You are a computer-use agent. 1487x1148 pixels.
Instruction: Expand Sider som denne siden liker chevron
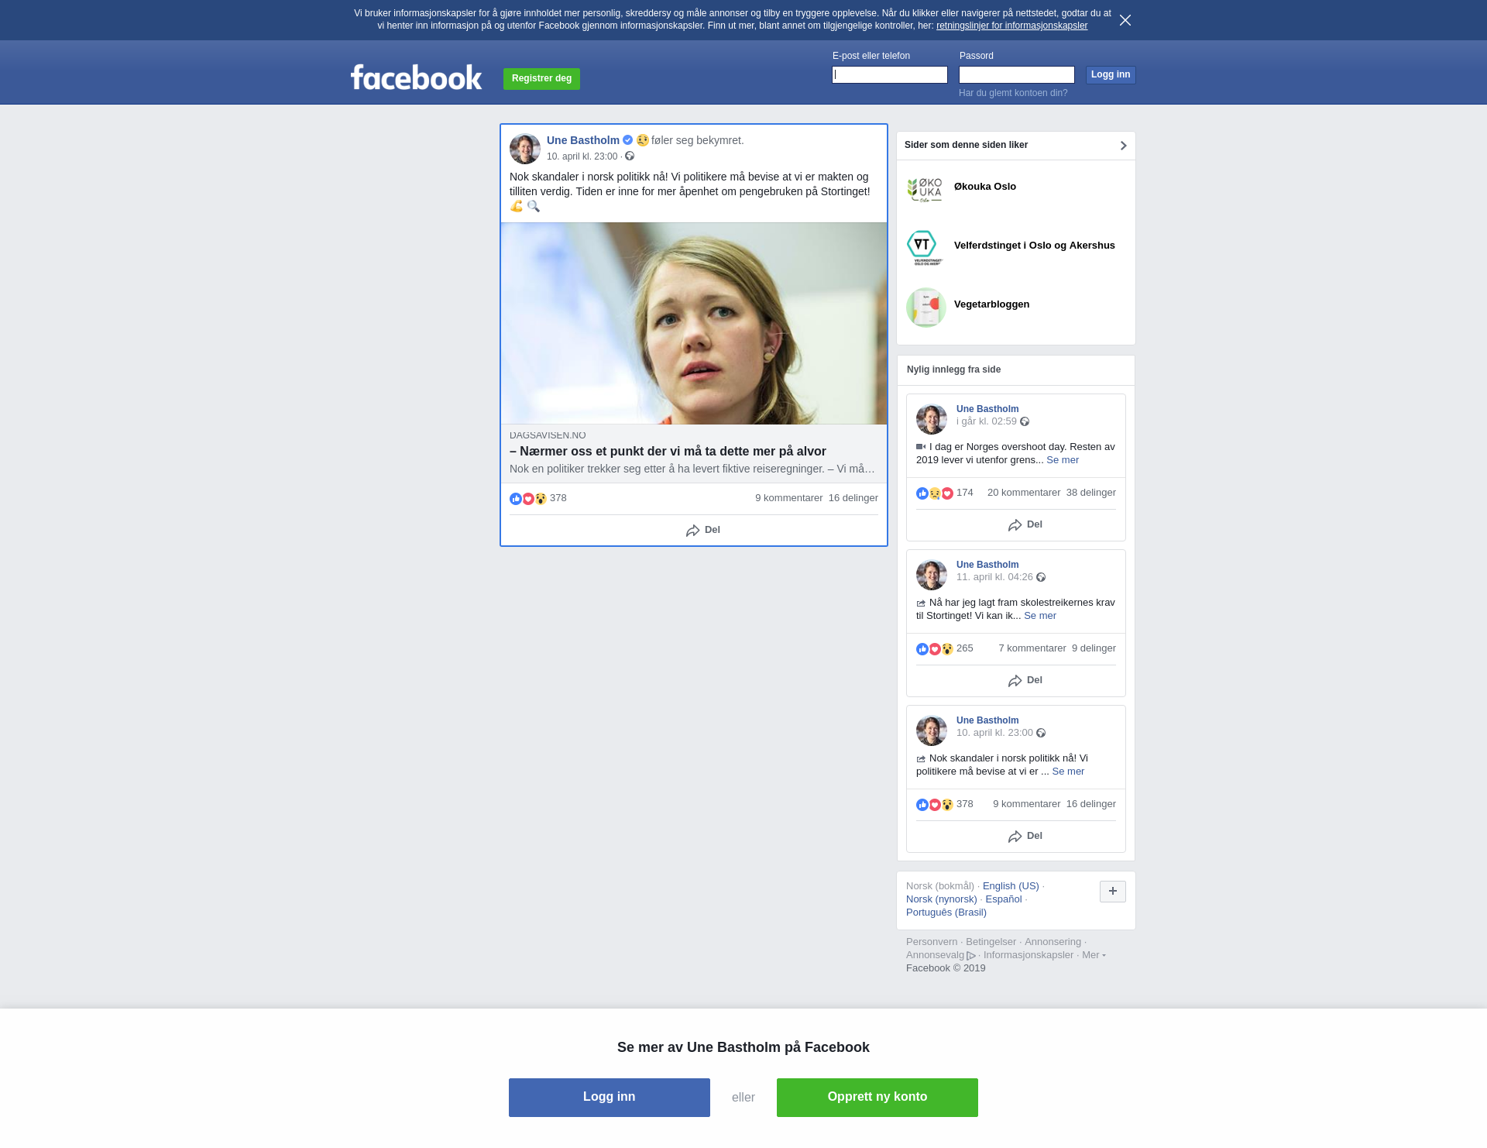[1123, 146]
